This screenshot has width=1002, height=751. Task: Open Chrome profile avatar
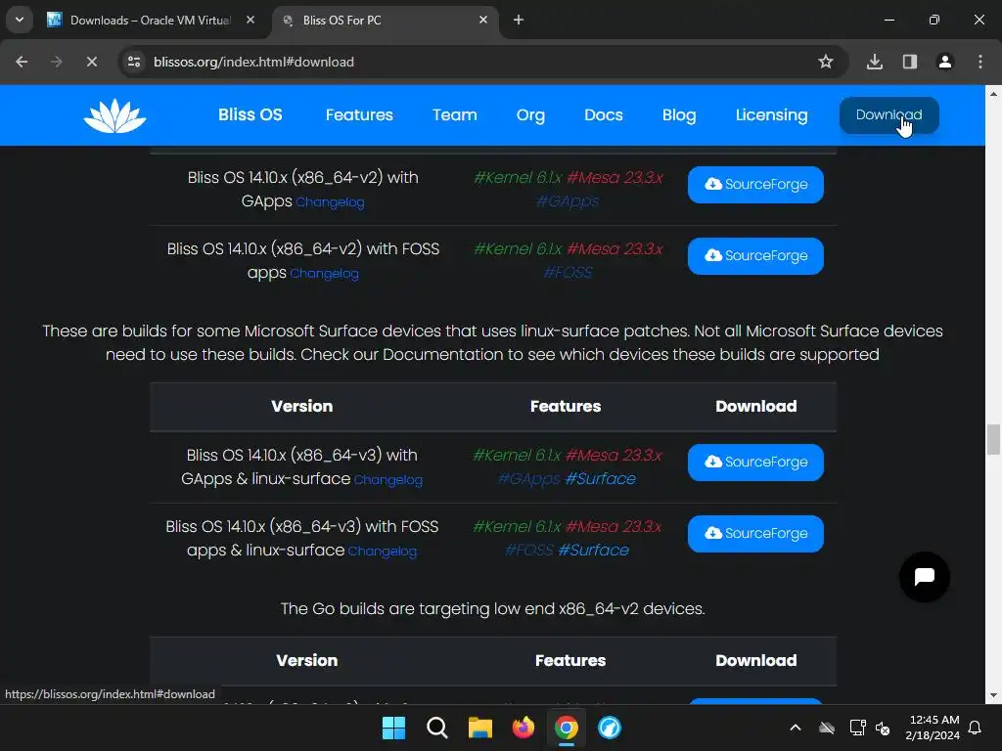pos(945,62)
